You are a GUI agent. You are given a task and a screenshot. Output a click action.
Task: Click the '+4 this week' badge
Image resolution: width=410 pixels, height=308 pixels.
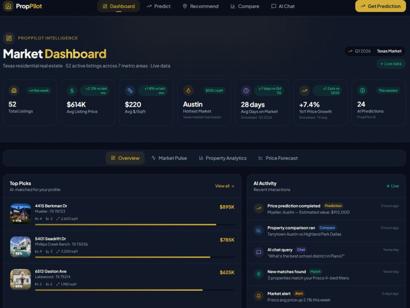click(x=39, y=91)
